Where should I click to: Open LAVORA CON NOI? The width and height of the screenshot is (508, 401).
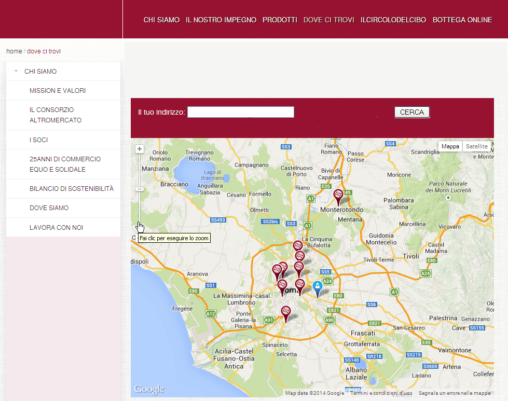point(63,227)
